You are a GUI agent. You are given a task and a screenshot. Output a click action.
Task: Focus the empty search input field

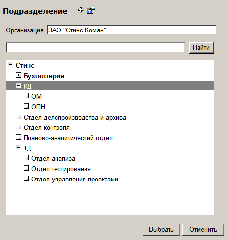(x=95, y=48)
